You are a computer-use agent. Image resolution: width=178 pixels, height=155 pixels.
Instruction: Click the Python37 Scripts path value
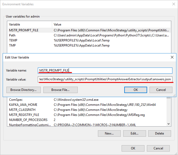(111, 35)
